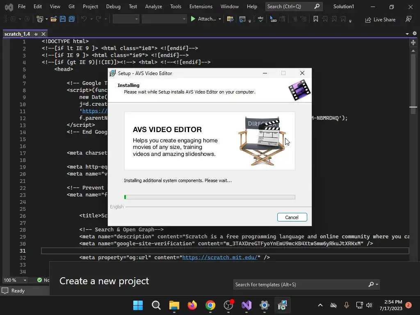The width and height of the screenshot is (420, 315).
Task: Click the <!DOCTYPE html> text on line 1
Action: click(65, 41)
